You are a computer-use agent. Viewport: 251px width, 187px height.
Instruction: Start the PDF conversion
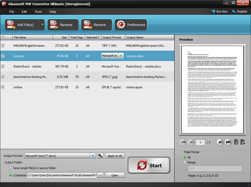click(149, 165)
